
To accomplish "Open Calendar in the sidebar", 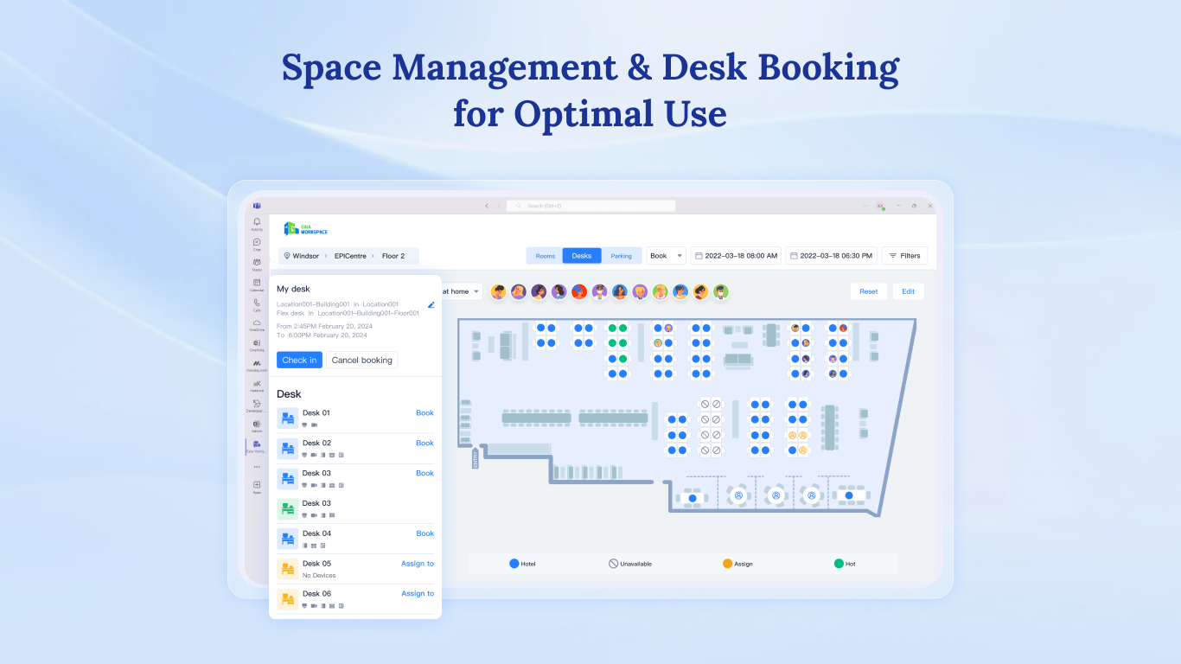I will (257, 284).
